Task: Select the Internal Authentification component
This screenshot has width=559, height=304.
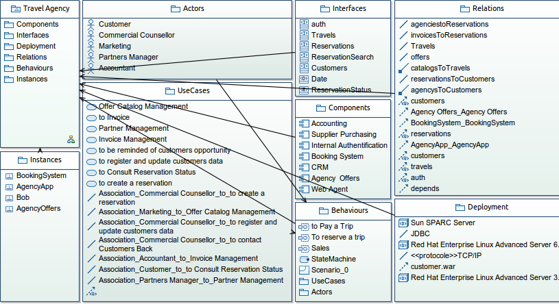Action: coord(344,146)
